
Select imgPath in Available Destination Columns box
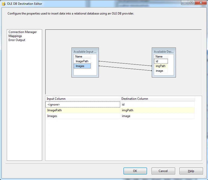coord(161,66)
